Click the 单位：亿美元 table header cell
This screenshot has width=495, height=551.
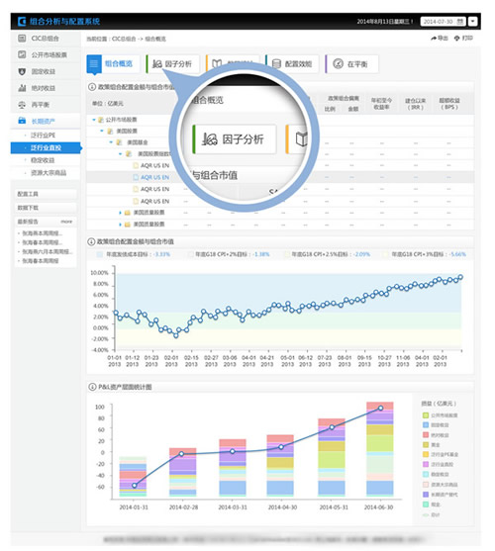(108, 103)
